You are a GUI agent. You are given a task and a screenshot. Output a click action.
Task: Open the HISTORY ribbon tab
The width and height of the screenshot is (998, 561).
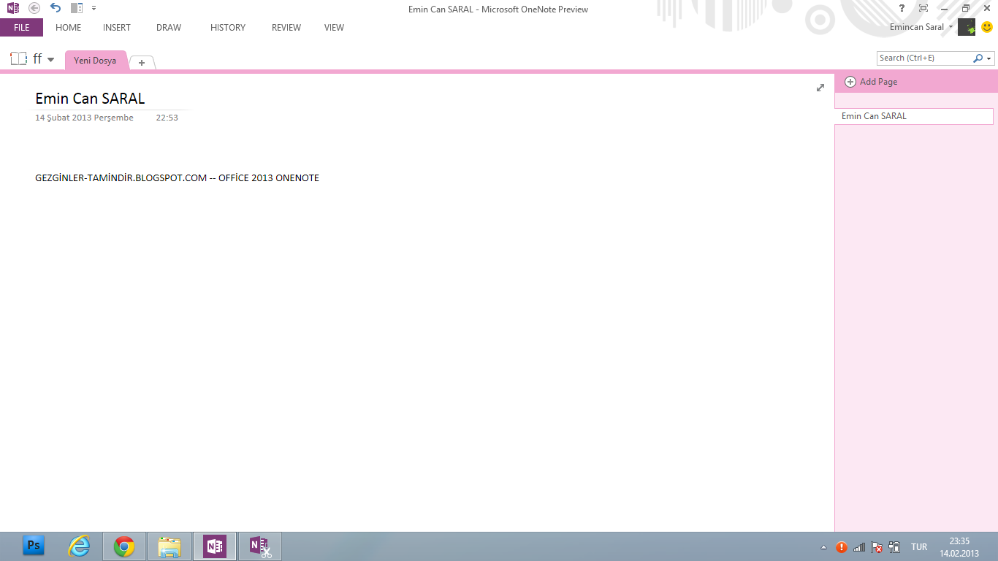(228, 27)
